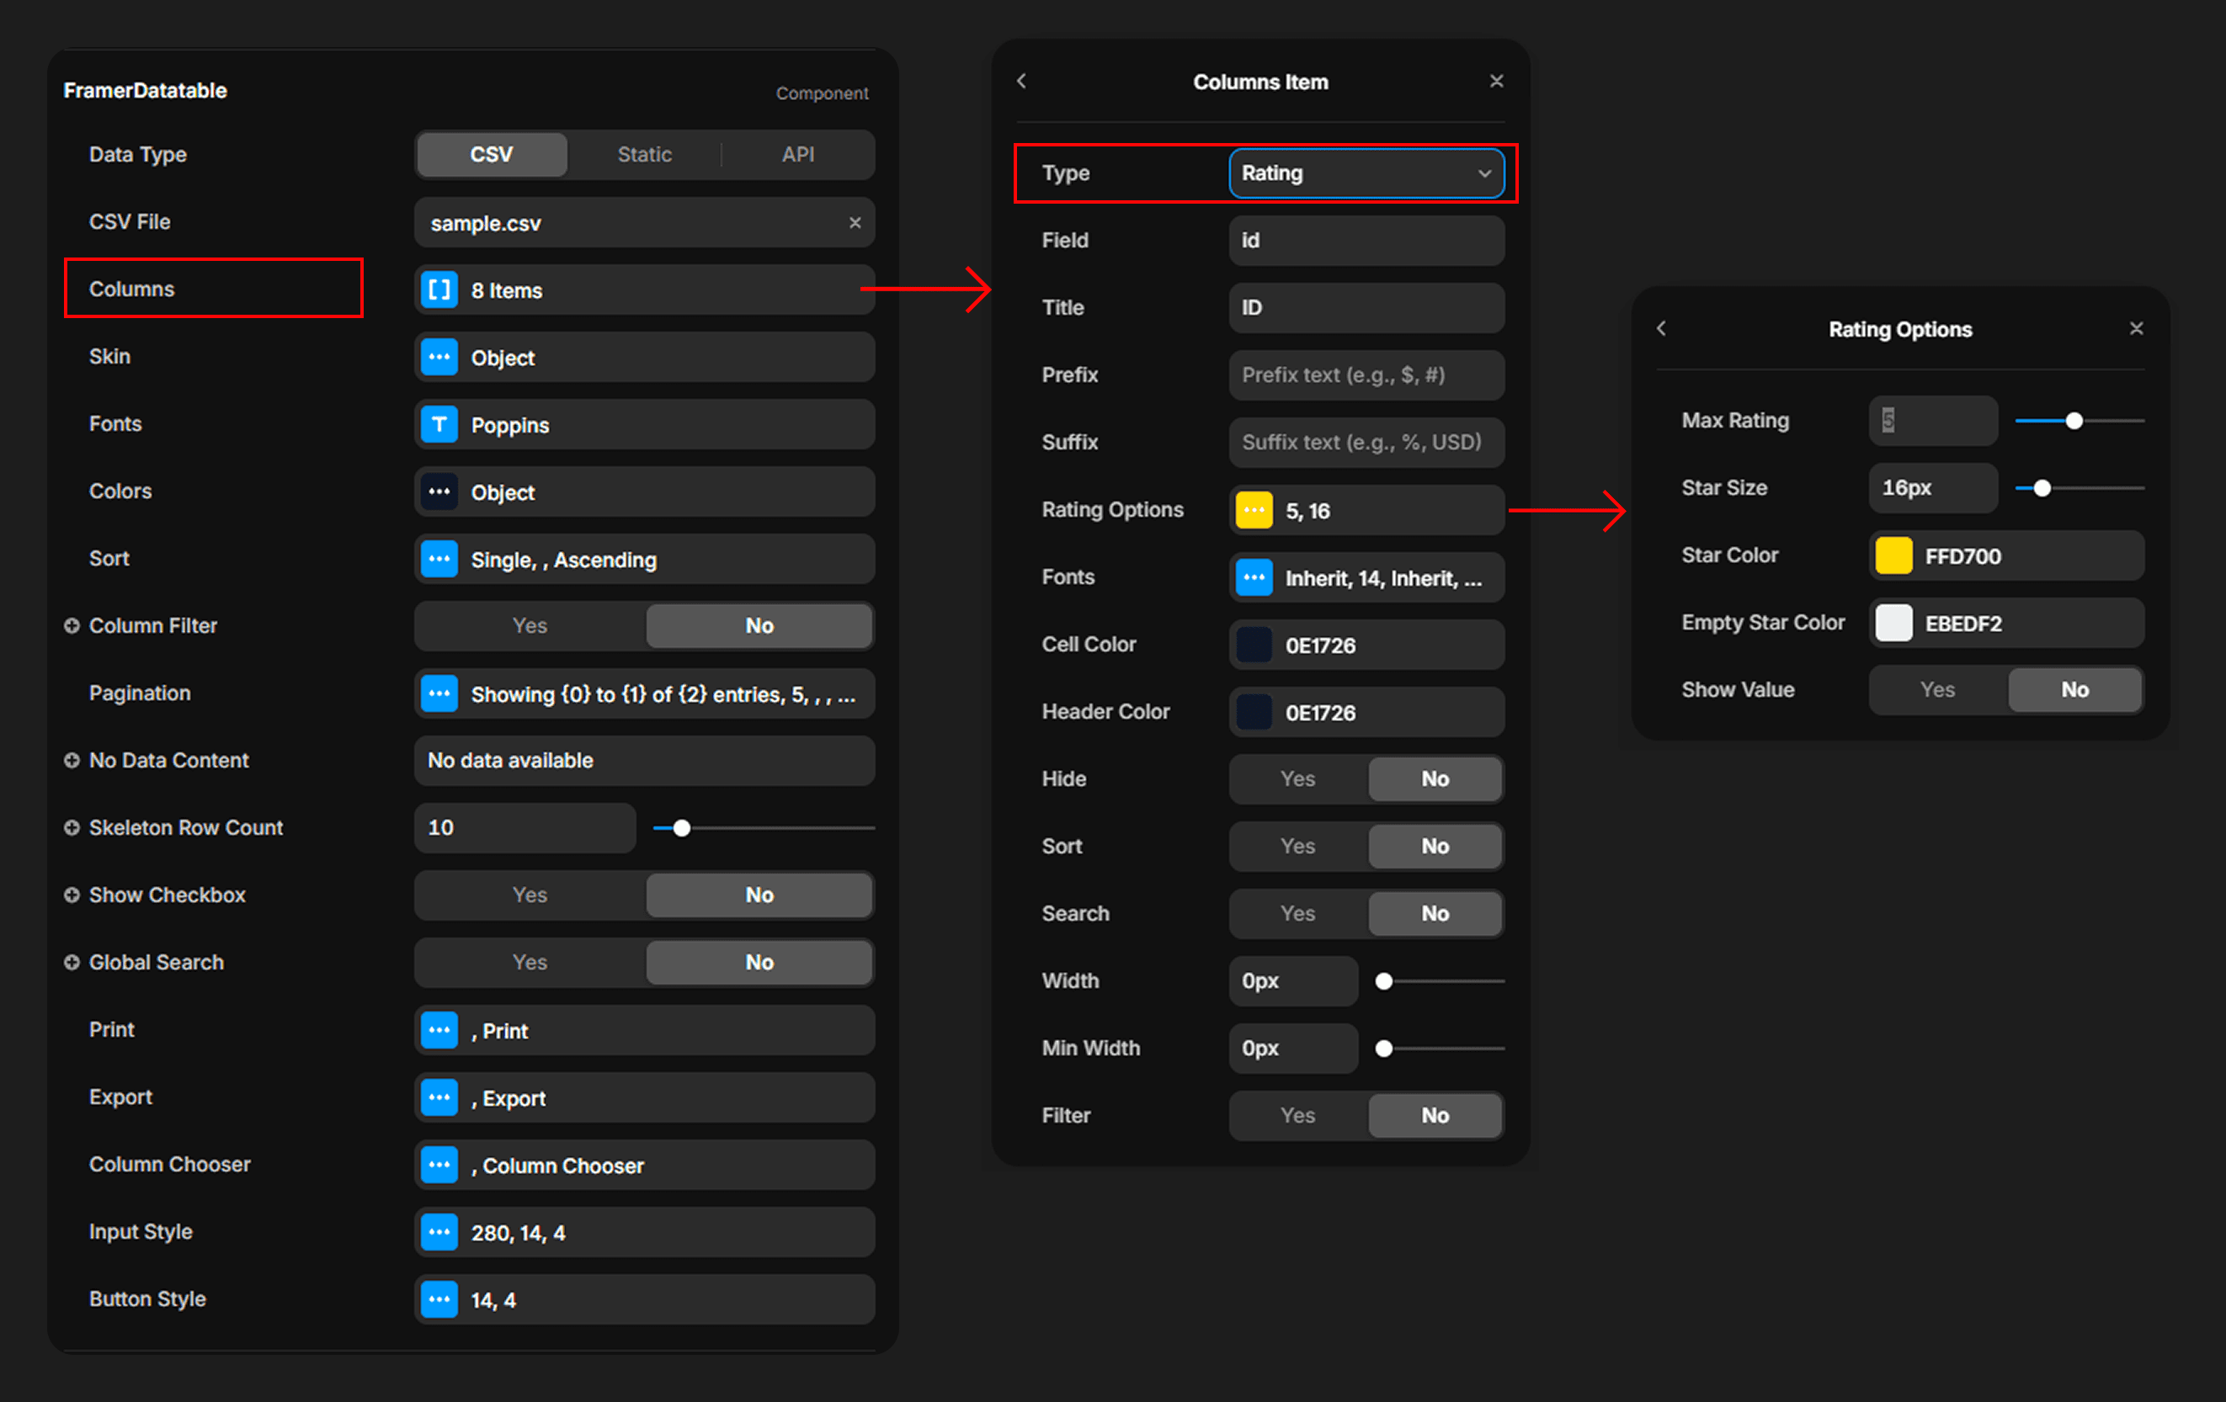Click the Fonts Poppins T icon

point(439,425)
